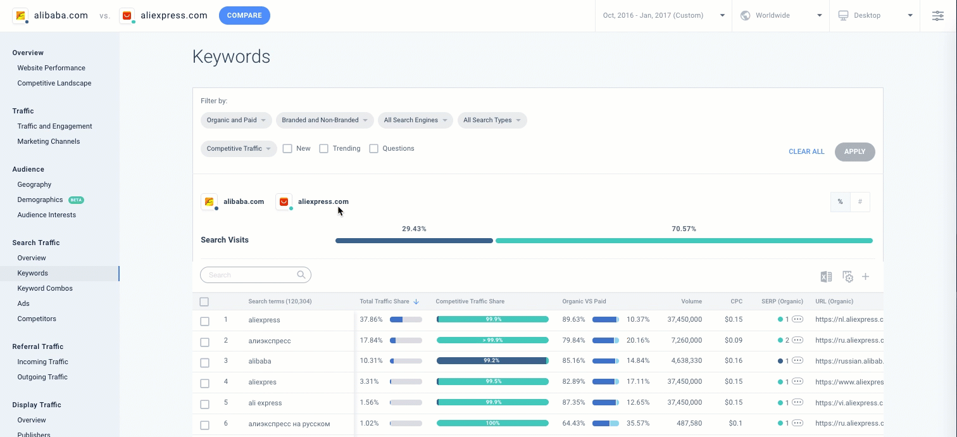Screen dimensions: 957x437
Task: Click the desktop monitor icon
Action: tap(843, 15)
